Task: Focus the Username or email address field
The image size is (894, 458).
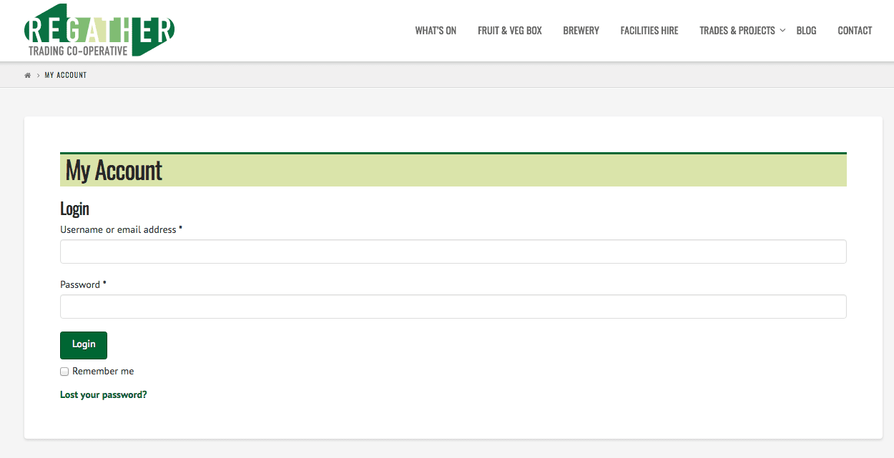Action: coord(453,252)
